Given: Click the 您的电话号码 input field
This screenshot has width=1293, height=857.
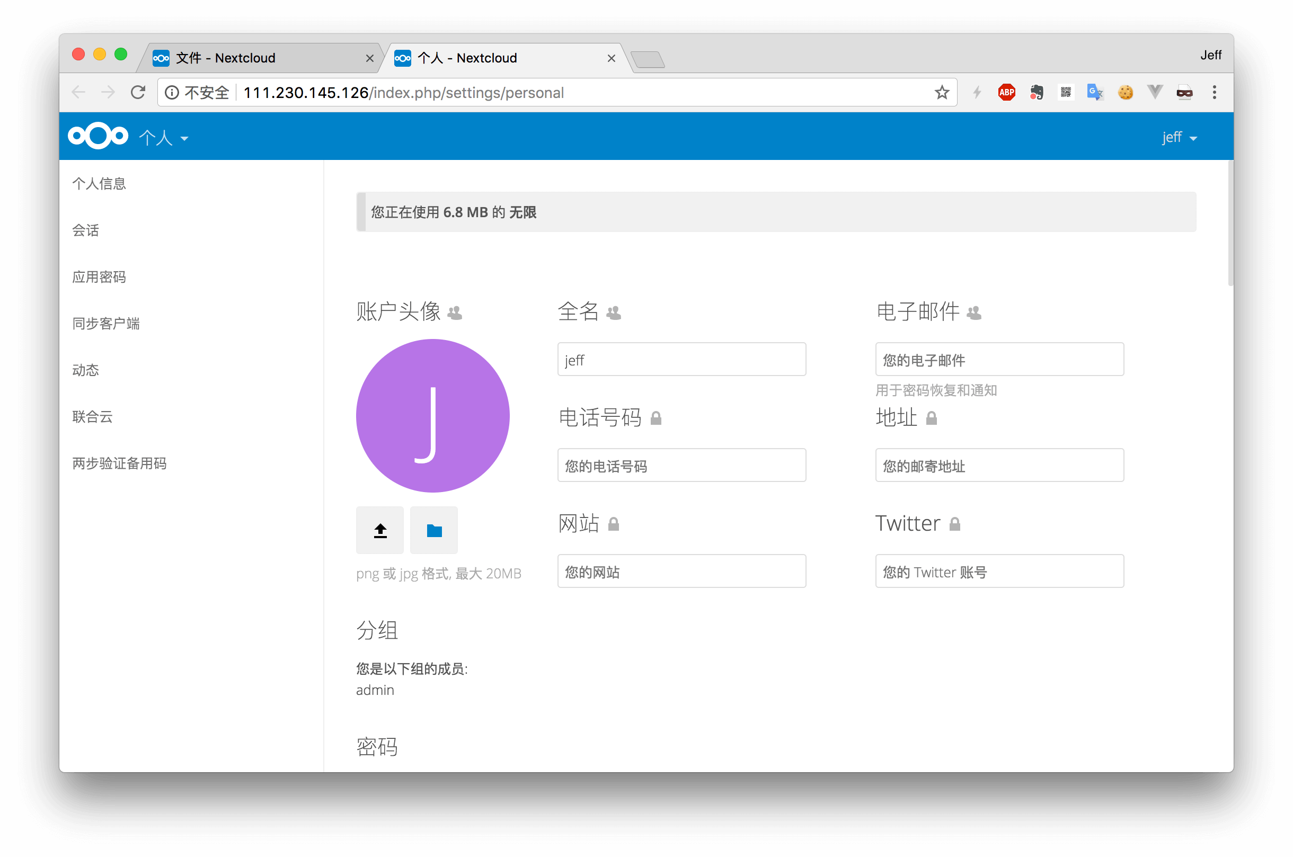Looking at the screenshot, I should coord(682,465).
